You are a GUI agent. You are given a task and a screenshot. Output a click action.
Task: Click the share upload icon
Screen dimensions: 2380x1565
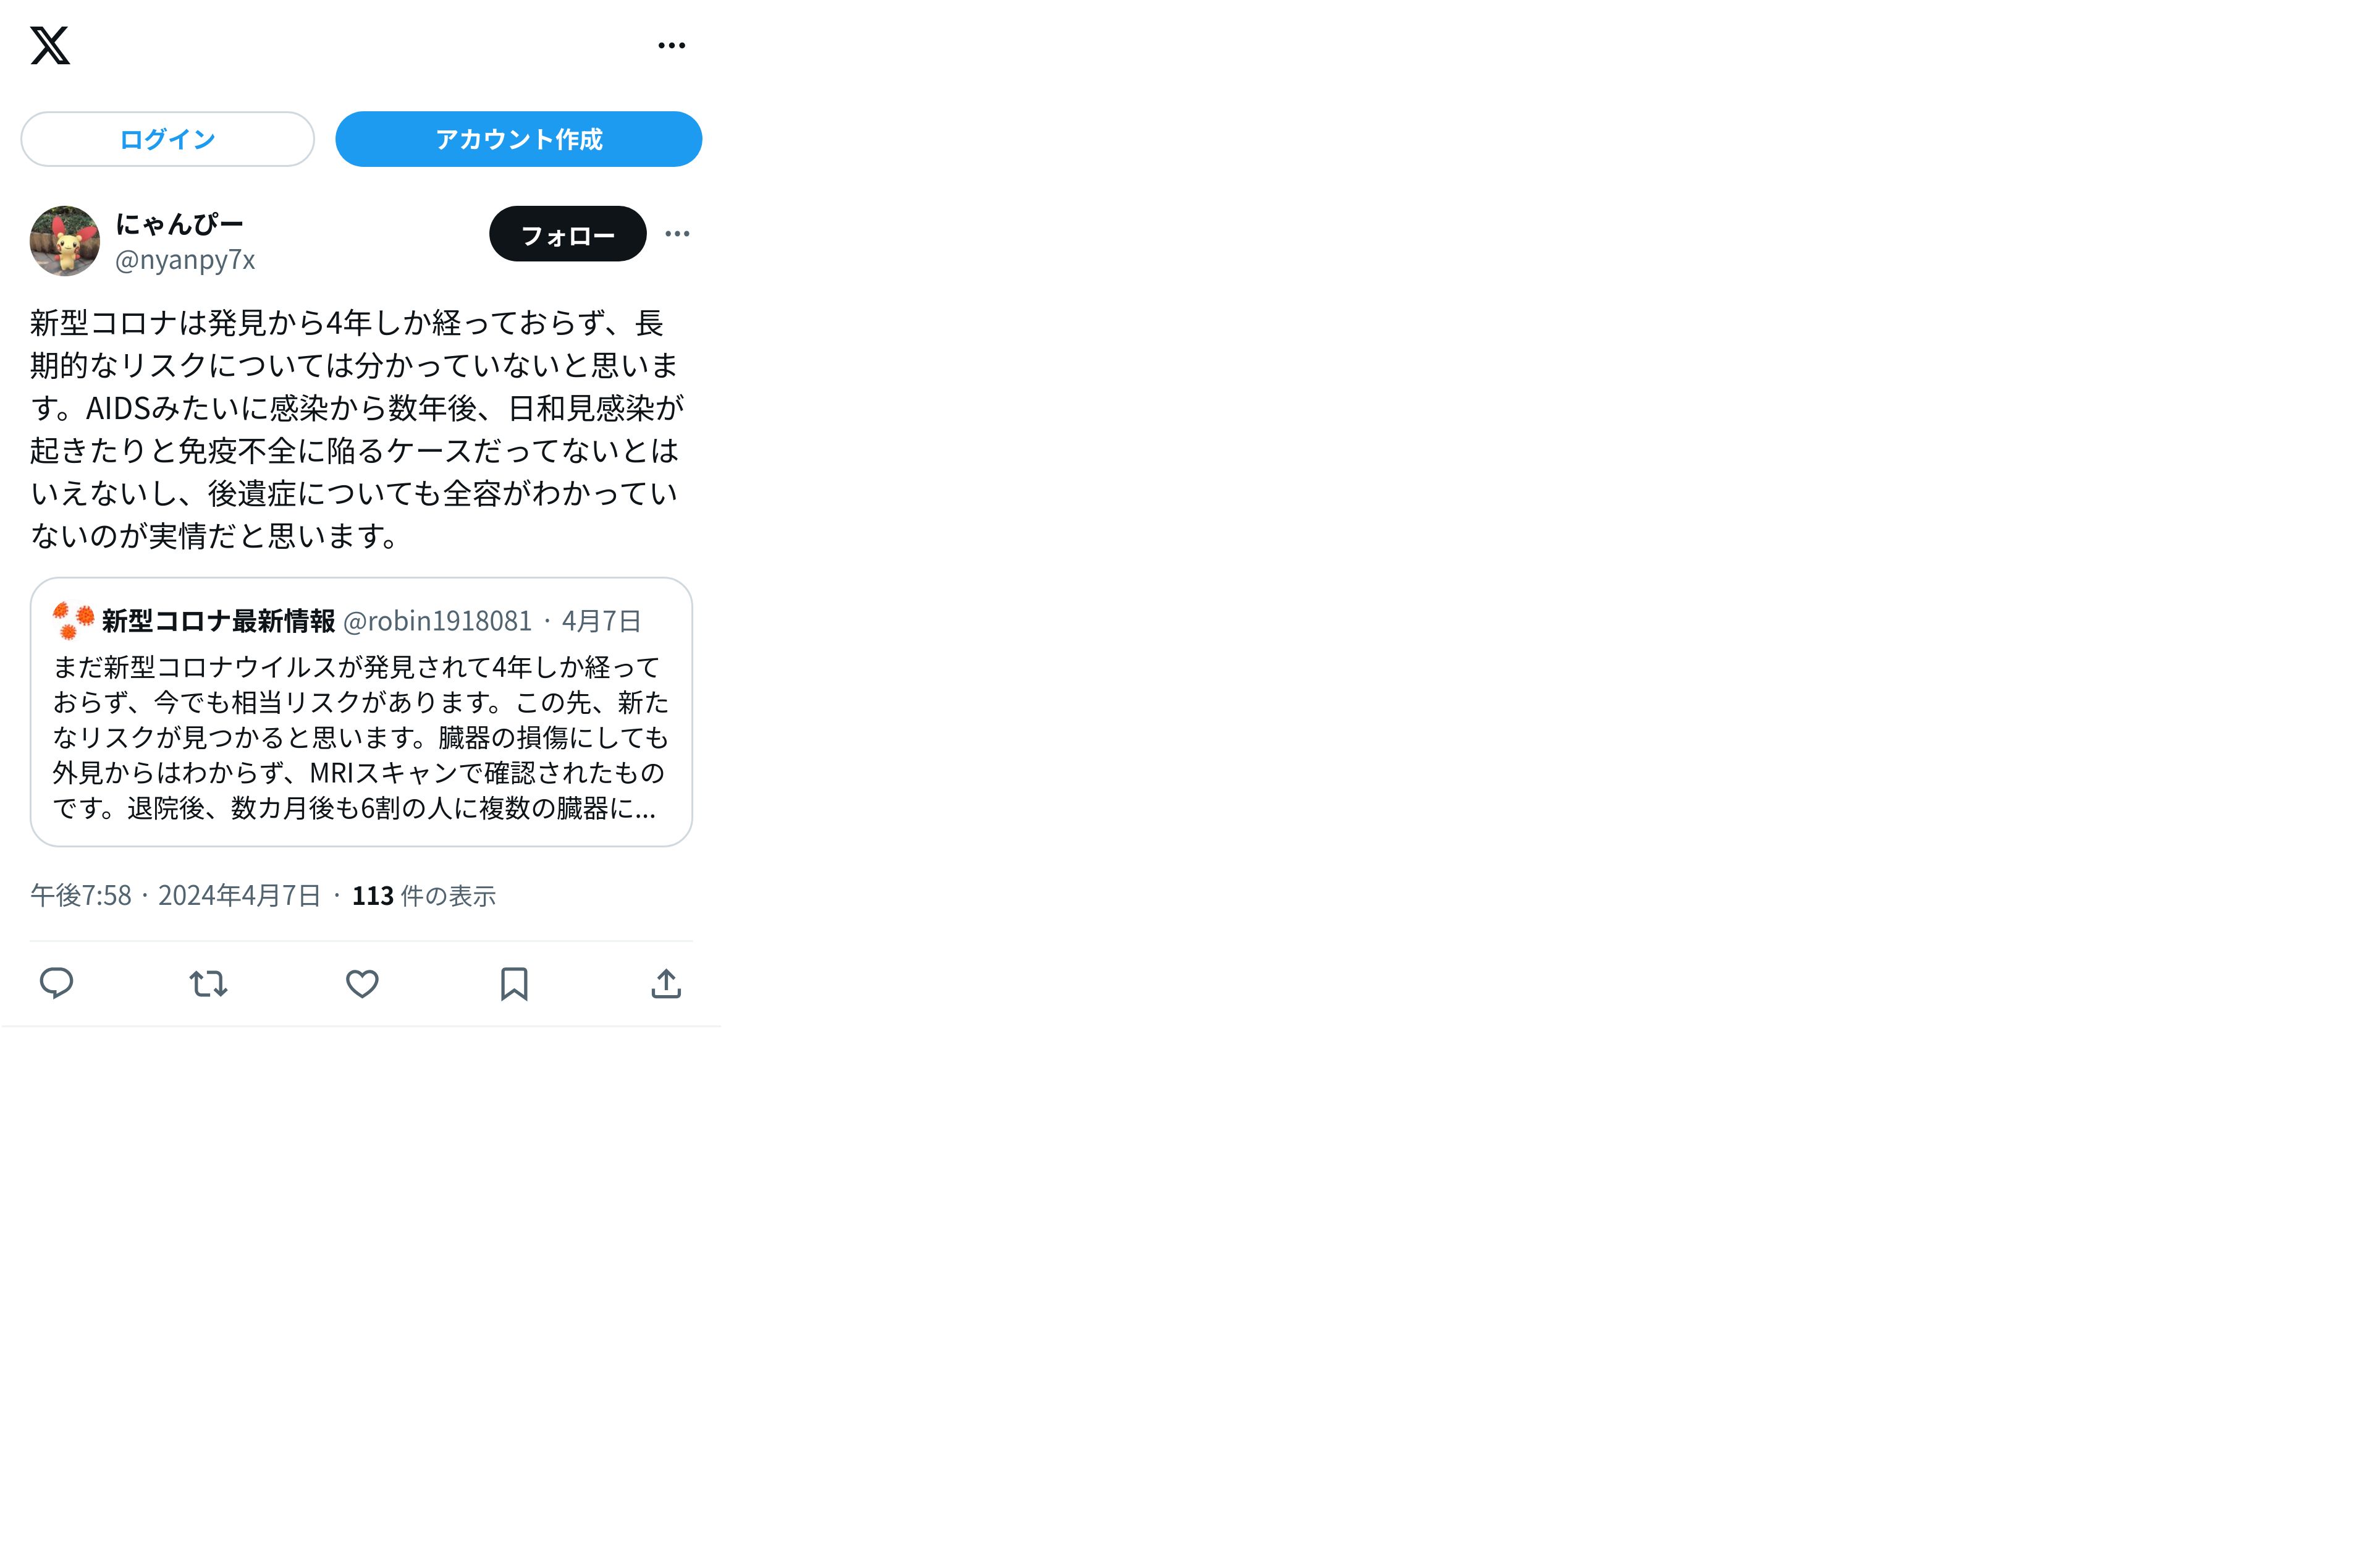click(x=666, y=983)
